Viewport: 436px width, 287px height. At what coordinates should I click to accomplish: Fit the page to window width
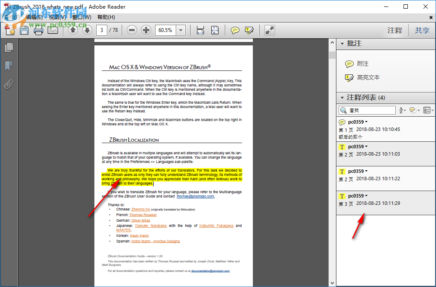200,30
